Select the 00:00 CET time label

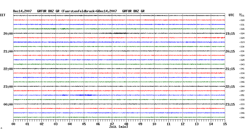[x=8, y=104]
